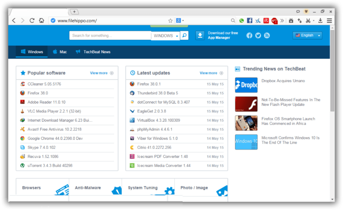This screenshot has height=210, width=343.
Task: Switch to the Mac tab
Action: (60, 52)
